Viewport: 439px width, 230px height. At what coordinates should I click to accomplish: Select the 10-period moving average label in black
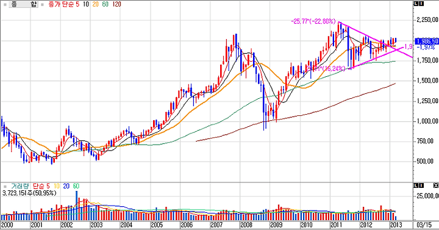pyautogui.click(x=85, y=4)
